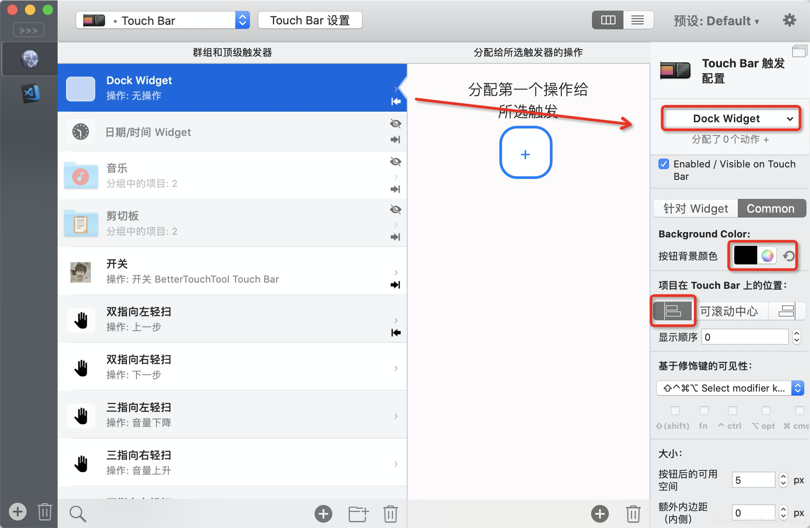Click 按钮后的可用空间 field showing 5
The width and height of the screenshot is (810, 528).
click(753, 480)
